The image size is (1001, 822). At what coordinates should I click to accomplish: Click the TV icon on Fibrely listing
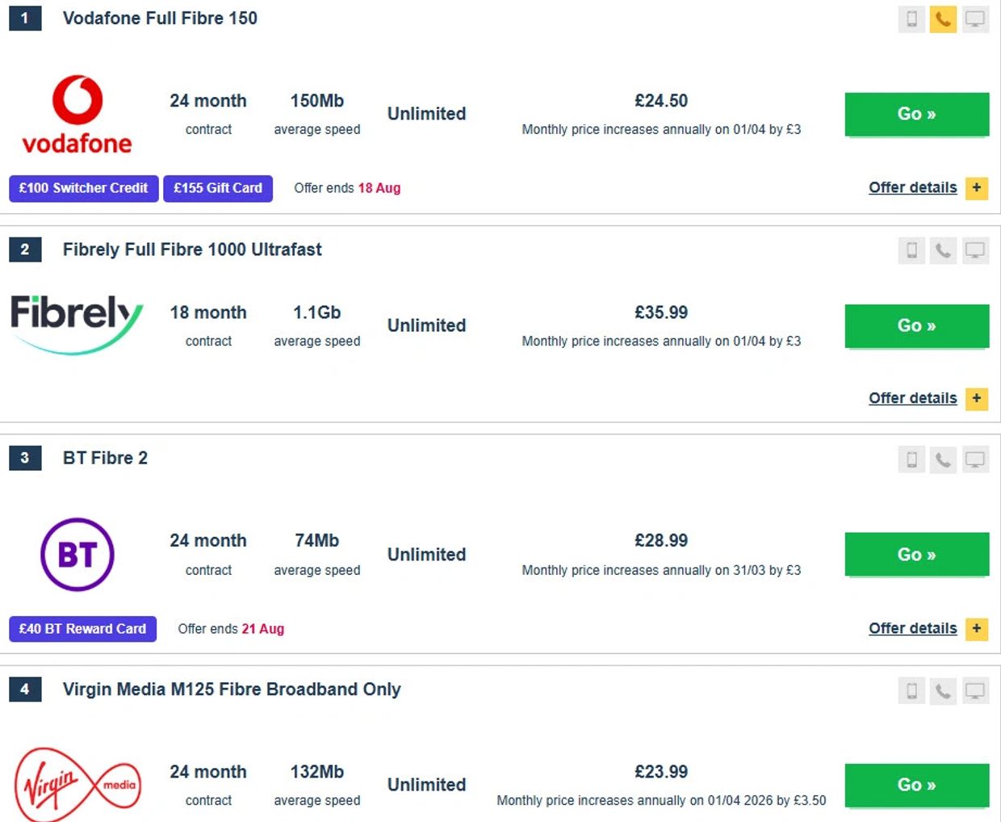pyautogui.click(x=975, y=251)
